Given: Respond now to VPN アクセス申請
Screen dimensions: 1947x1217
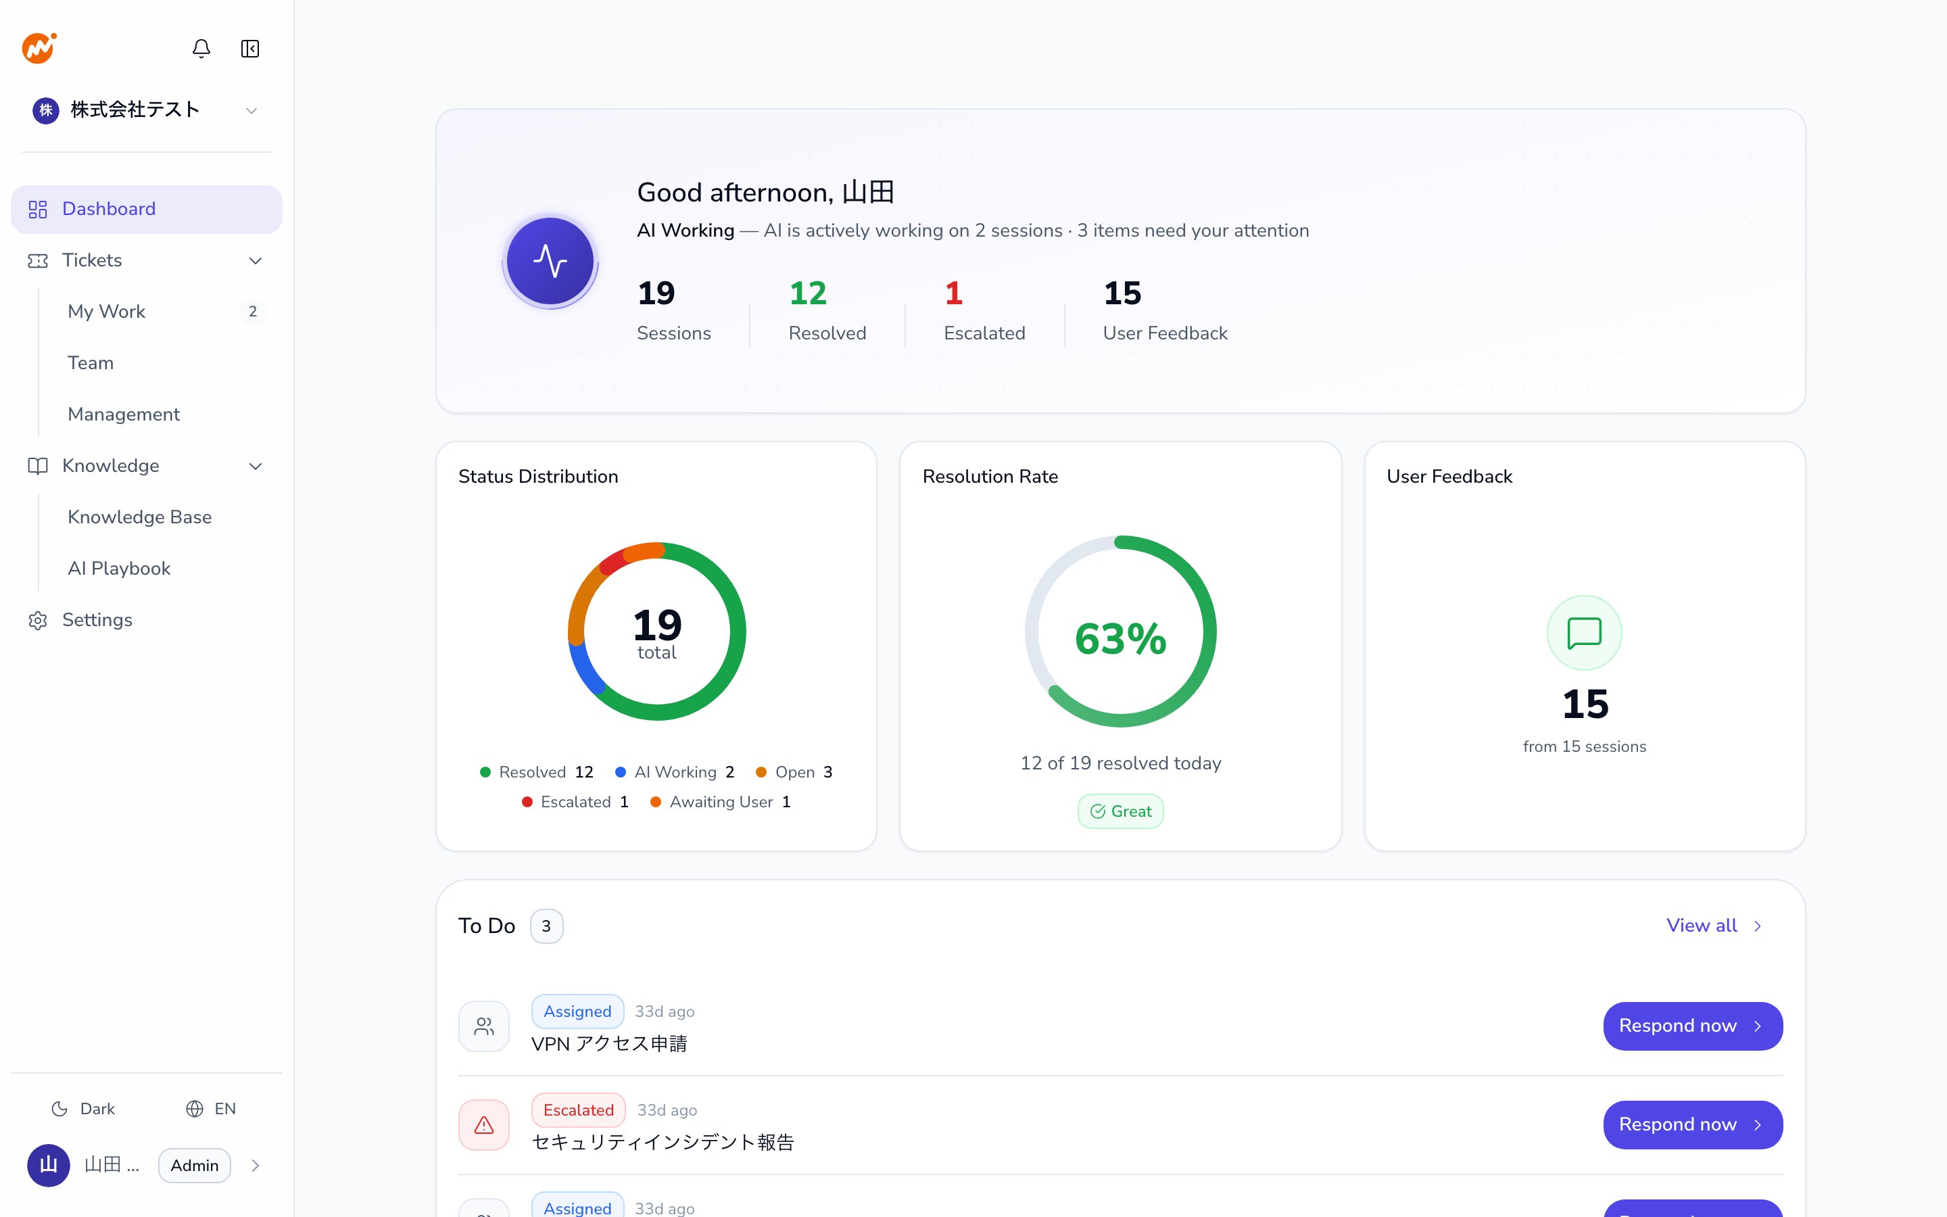Looking at the screenshot, I should (1693, 1026).
